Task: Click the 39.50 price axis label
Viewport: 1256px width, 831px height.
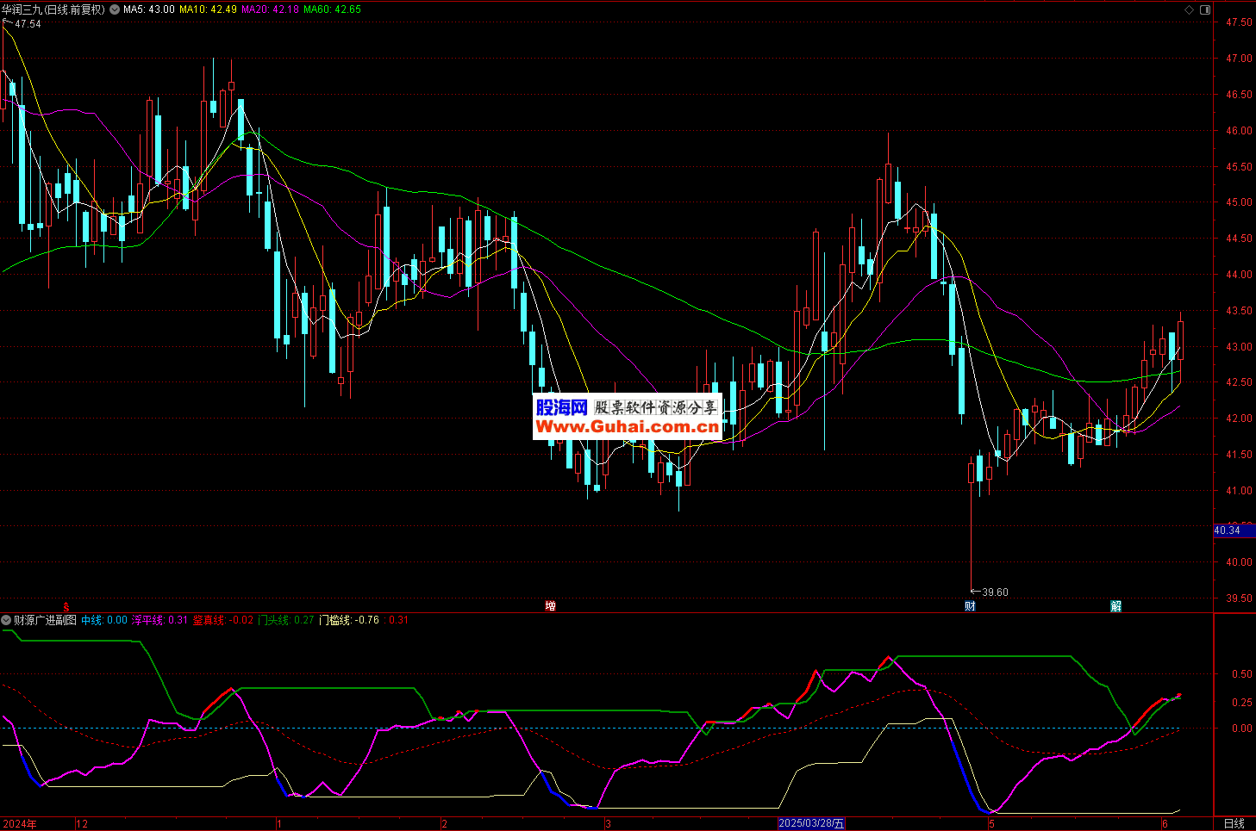Action: click(x=1239, y=598)
